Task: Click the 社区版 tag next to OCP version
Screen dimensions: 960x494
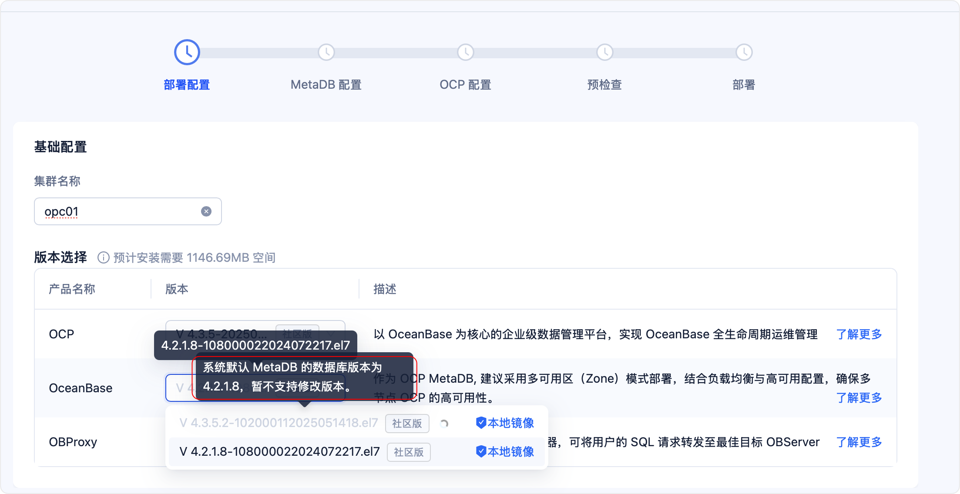Action: (297, 334)
